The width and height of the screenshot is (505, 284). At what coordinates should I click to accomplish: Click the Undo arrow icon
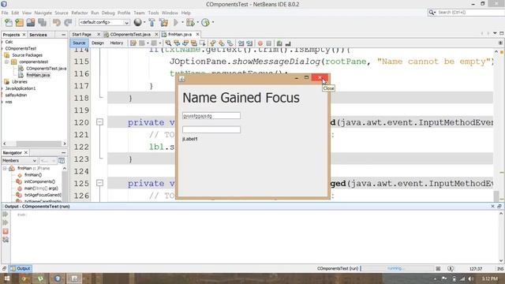click(x=57, y=23)
